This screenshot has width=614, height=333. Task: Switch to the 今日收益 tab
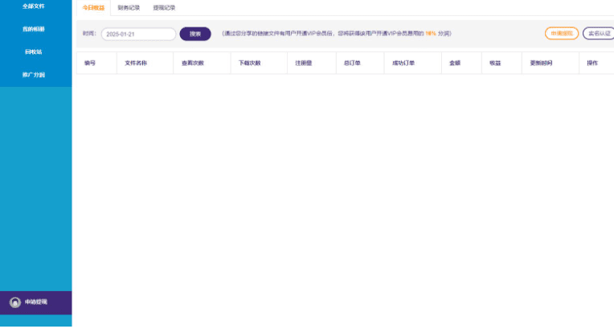pyautogui.click(x=93, y=8)
